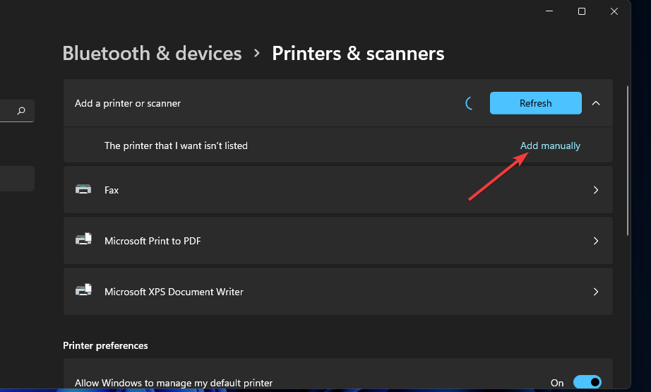
Task: Select the Microsoft Print to PDF label
Action: [x=153, y=241]
